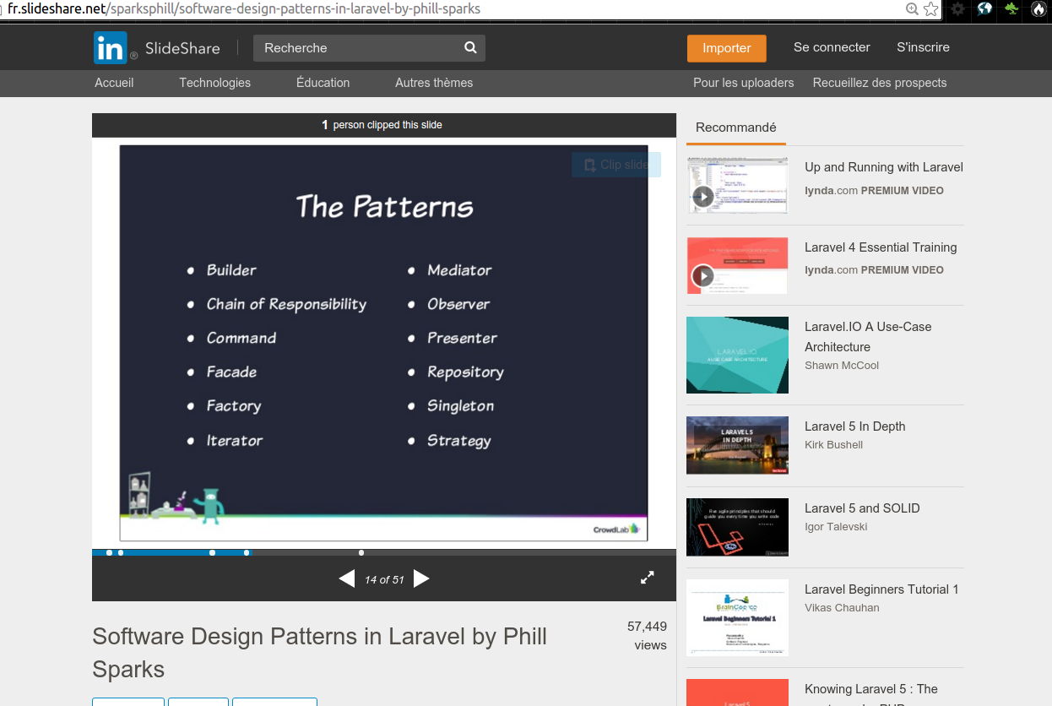The width and height of the screenshot is (1052, 706).
Task: Open the Laravel Beginners Tutorial 1 thumbnail
Action: [737, 617]
